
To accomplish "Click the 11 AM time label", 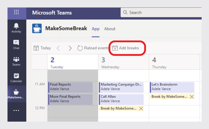I will [x=40, y=84].
